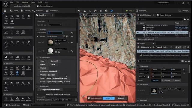Viewport: 192px width, 108px height.
Task: Select the Normals tool
Action: [12, 68]
